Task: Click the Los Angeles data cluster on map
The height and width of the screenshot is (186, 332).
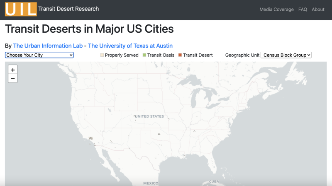Action: [x=90, y=138]
